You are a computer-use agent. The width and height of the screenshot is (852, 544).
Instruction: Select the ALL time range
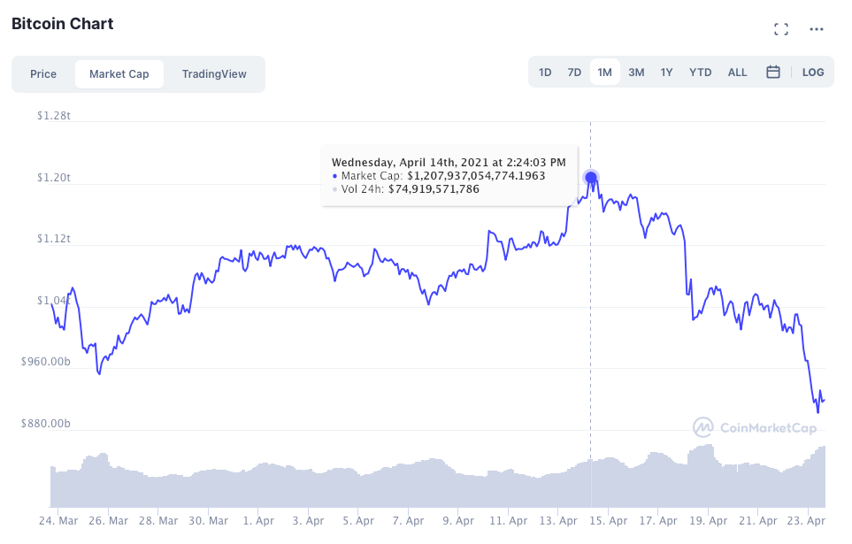pos(737,72)
